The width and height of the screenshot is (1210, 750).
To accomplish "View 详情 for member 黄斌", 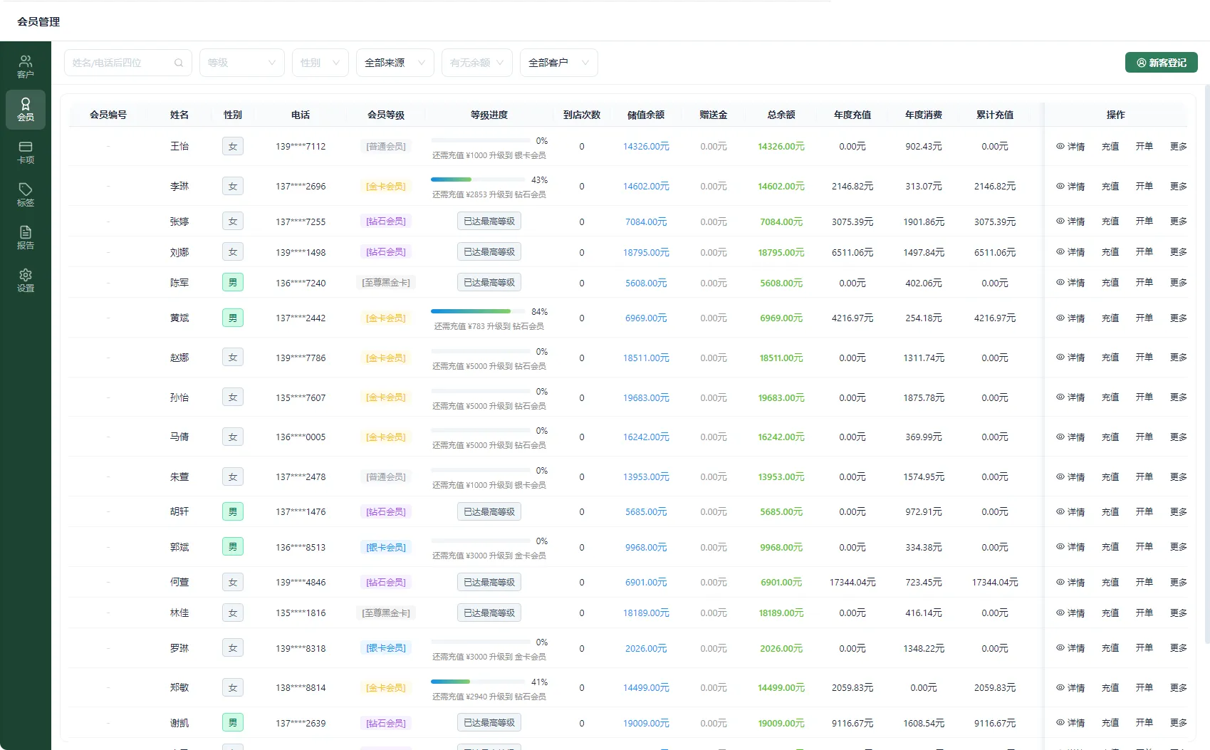I will click(1070, 318).
